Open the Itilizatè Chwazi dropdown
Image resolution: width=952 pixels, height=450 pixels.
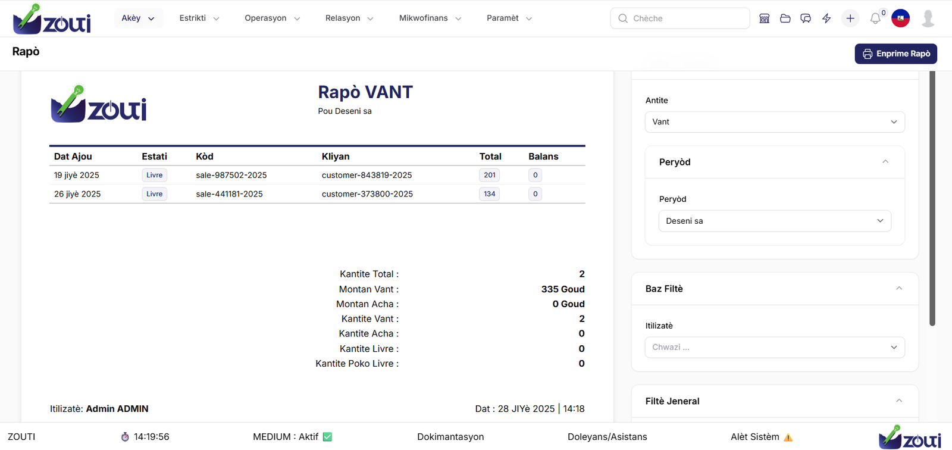coord(774,348)
